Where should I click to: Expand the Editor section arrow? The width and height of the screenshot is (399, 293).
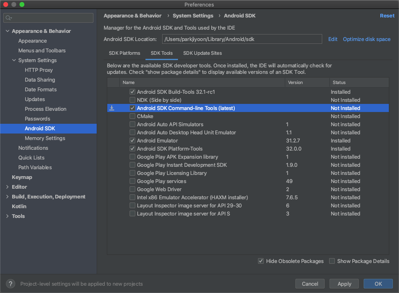point(7,187)
